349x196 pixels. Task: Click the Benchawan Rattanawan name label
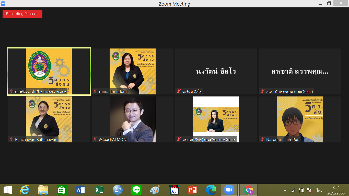tap(36, 140)
